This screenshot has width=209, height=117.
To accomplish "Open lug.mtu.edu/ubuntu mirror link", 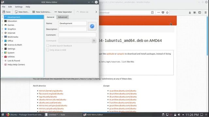I will (48, 97).
